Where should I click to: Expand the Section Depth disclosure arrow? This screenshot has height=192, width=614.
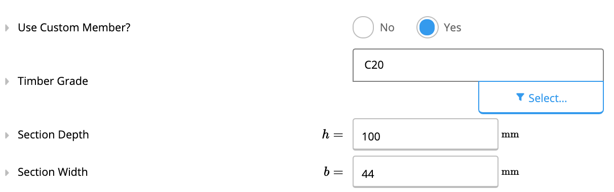tap(7, 135)
